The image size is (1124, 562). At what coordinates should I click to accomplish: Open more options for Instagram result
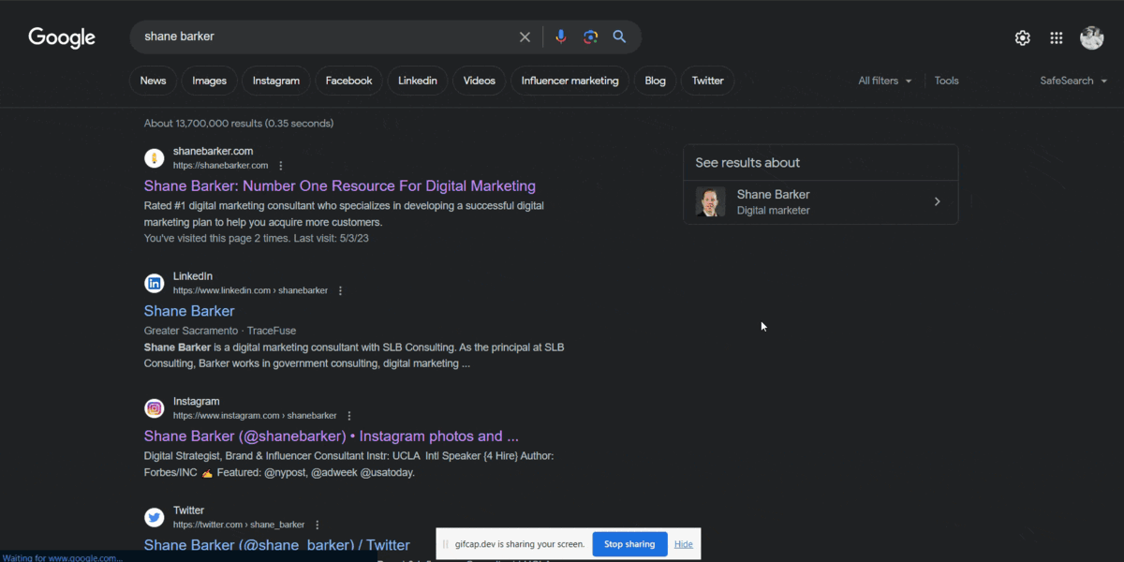point(348,416)
